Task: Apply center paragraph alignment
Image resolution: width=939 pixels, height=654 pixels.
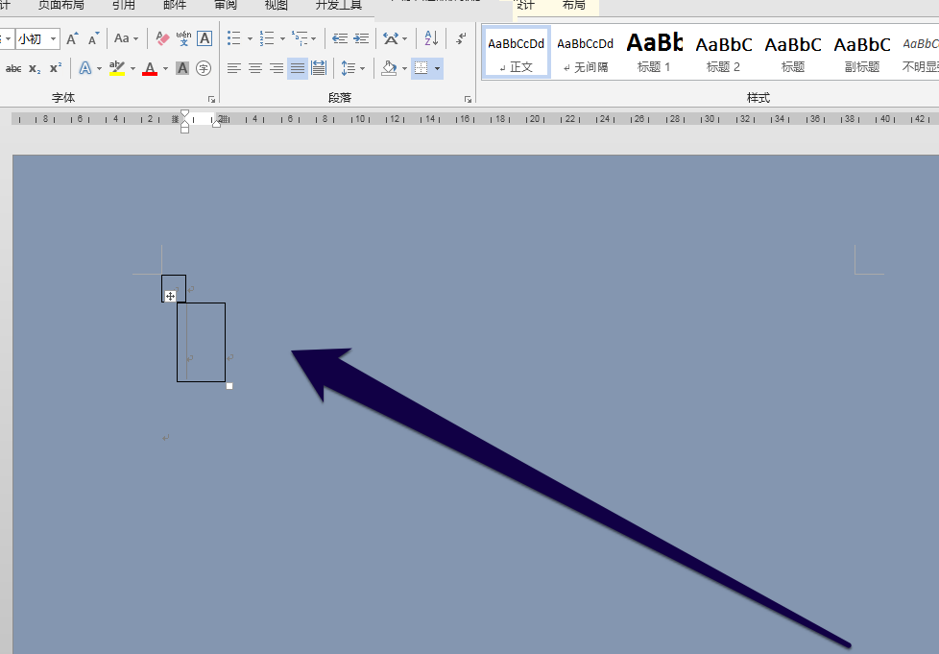Action: [255, 68]
